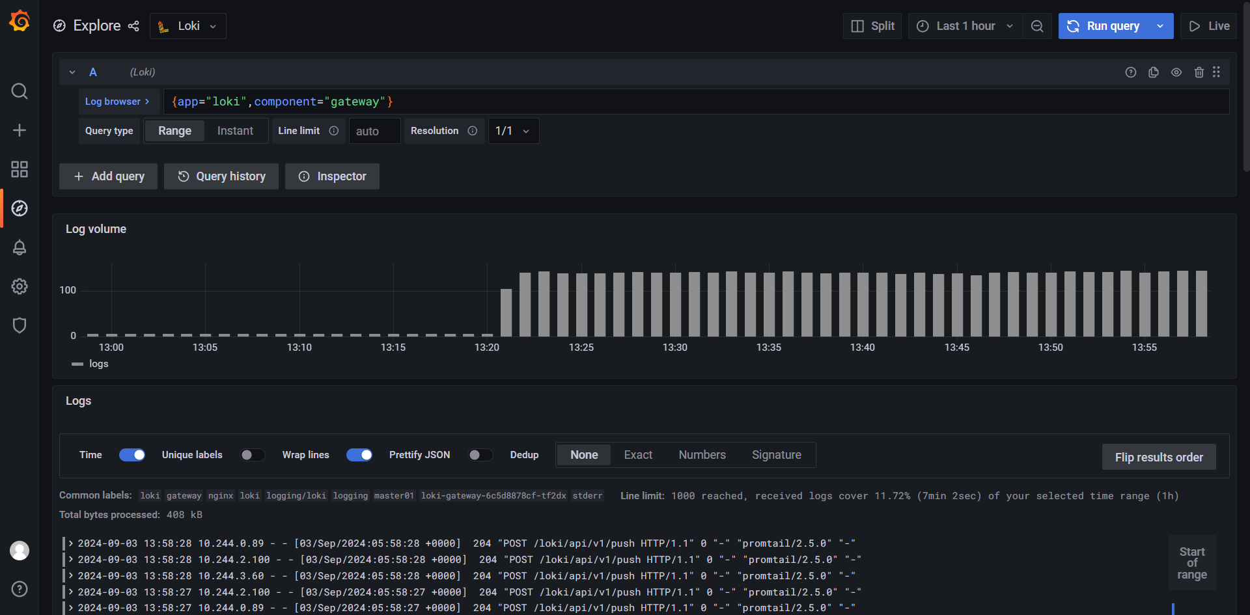
Task: Open the Server Admin shield icon
Action: [x=20, y=325]
